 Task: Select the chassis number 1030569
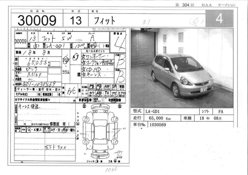point(158,125)
